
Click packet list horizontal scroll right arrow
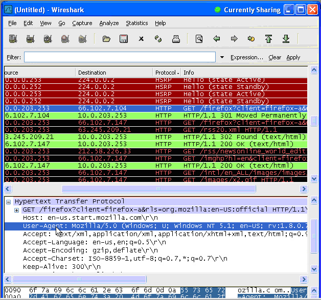(x=304, y=189)
